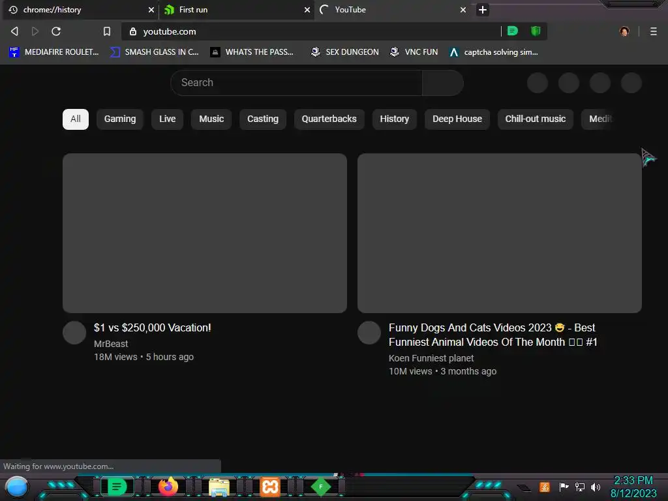The width and height of the screenshot is (668, 501).
Task: Click Koen Funniest planet avatar placeholder
Action: click(369, 333)
